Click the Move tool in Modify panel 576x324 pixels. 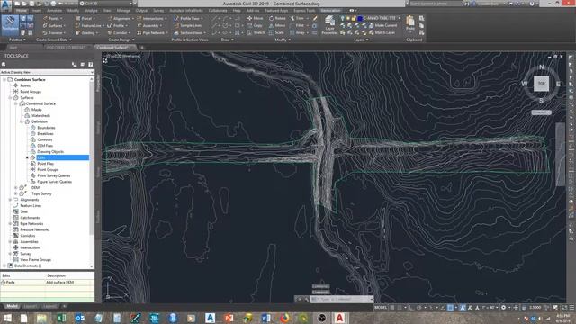[256, 18]
